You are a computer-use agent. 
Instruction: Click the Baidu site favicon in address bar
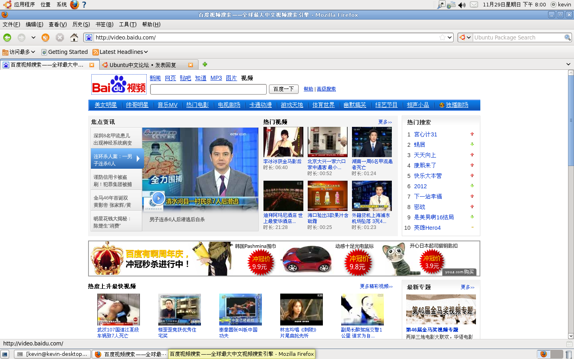point(89,37)
